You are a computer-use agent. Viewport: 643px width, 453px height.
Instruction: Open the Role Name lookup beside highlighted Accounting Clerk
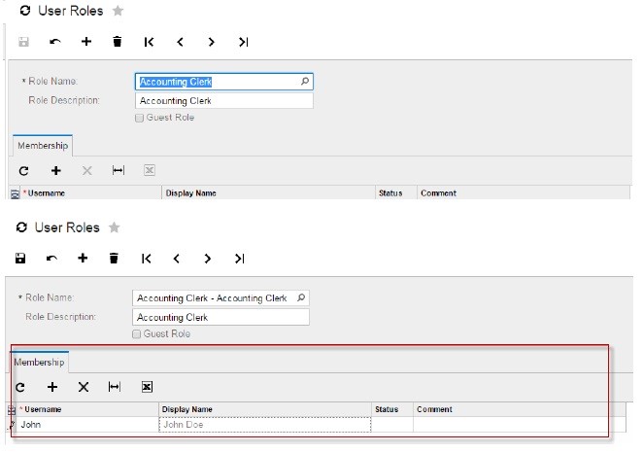tap(305, 82)
